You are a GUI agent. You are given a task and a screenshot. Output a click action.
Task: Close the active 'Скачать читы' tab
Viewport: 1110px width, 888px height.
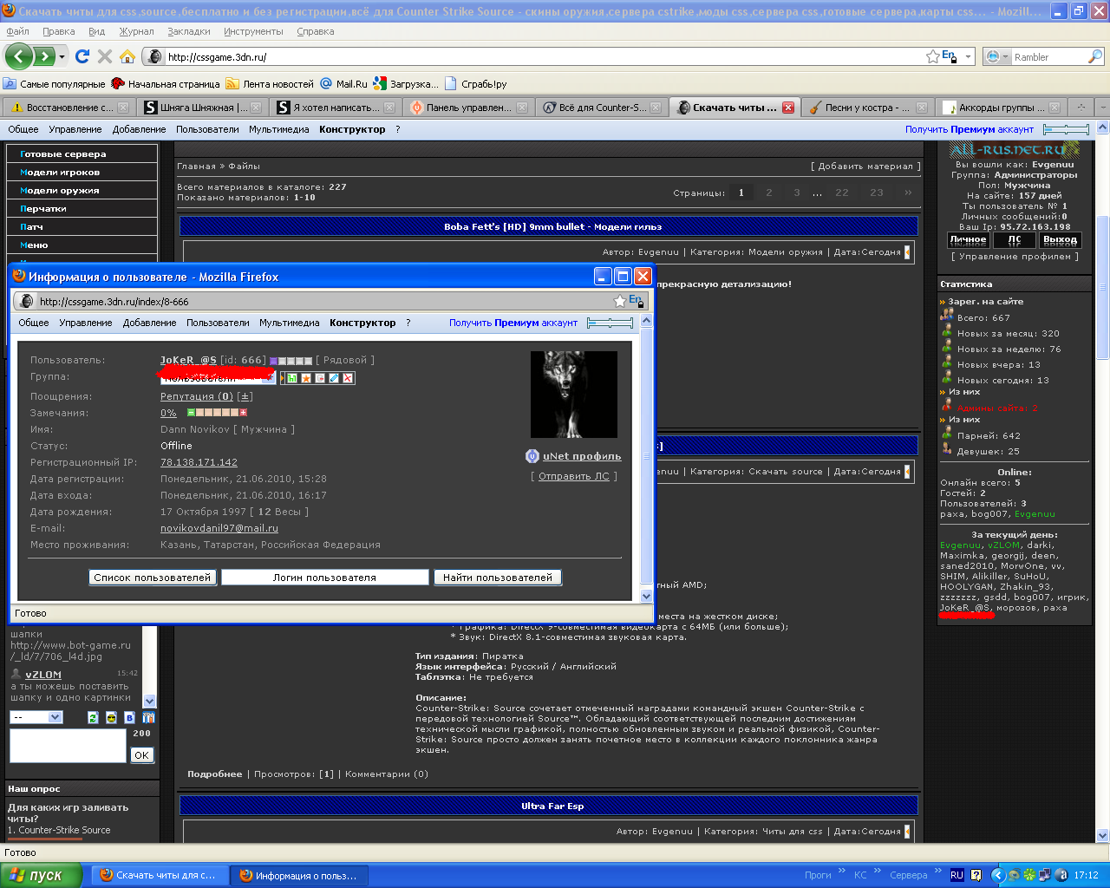point(787,108)
